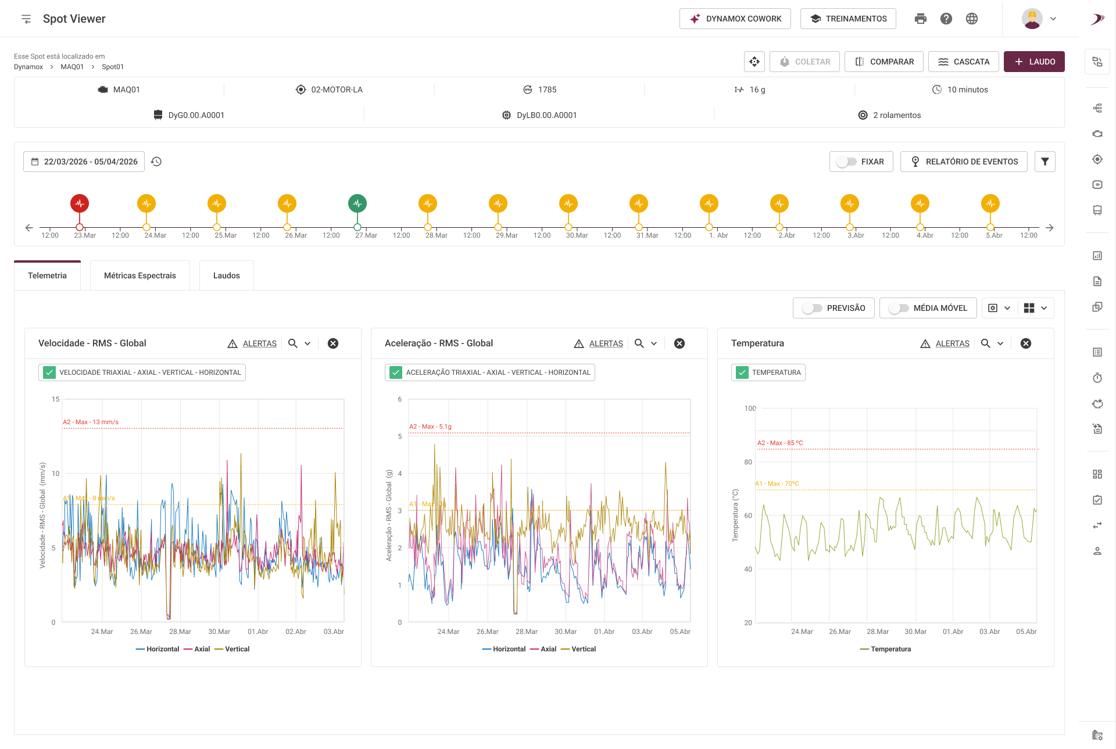Expand the zoom dropdown chevron on the Temperatura chart
The height and width of the screenshot is (749, 1116).
pos(1000,343)
